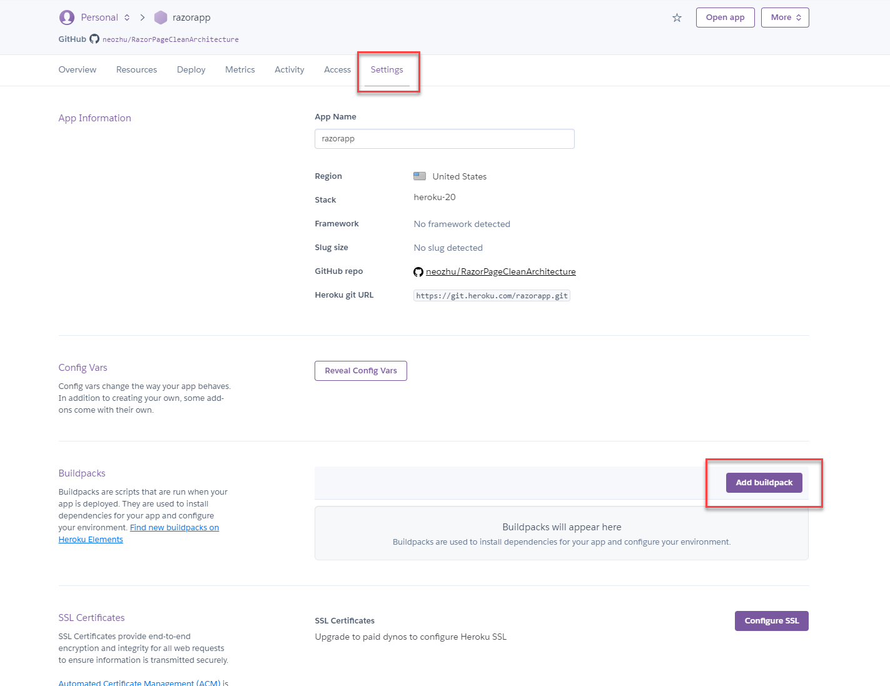Open the Deploy tab
This screenshot has height=686, width=890.
coord(191,69)
